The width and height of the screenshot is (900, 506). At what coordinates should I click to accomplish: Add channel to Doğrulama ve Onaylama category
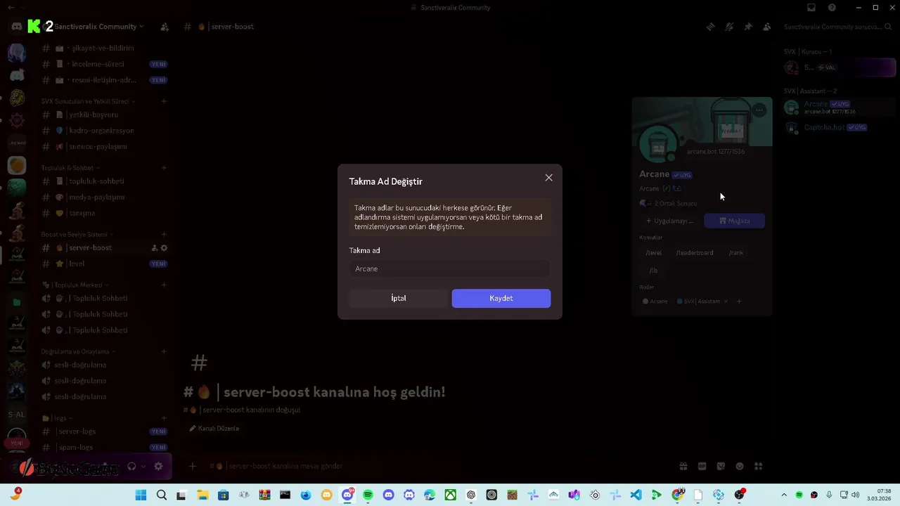[x=164, y=351]
